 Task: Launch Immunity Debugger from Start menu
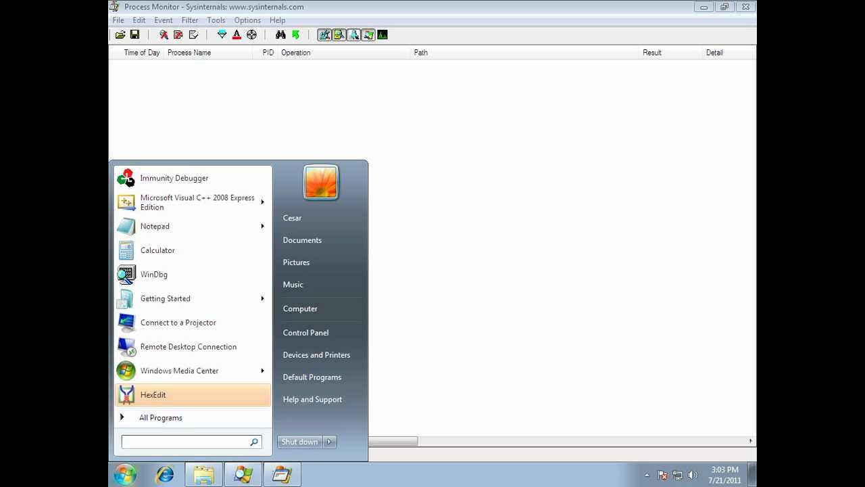(x=193, y=178)
